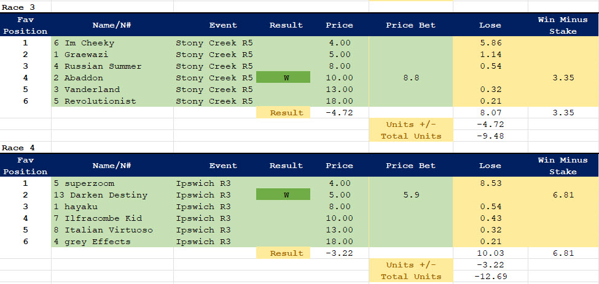Select Win Minus Stake 3.35 in Abaddon row
This screenshot has width=599, height=284.
562,78
